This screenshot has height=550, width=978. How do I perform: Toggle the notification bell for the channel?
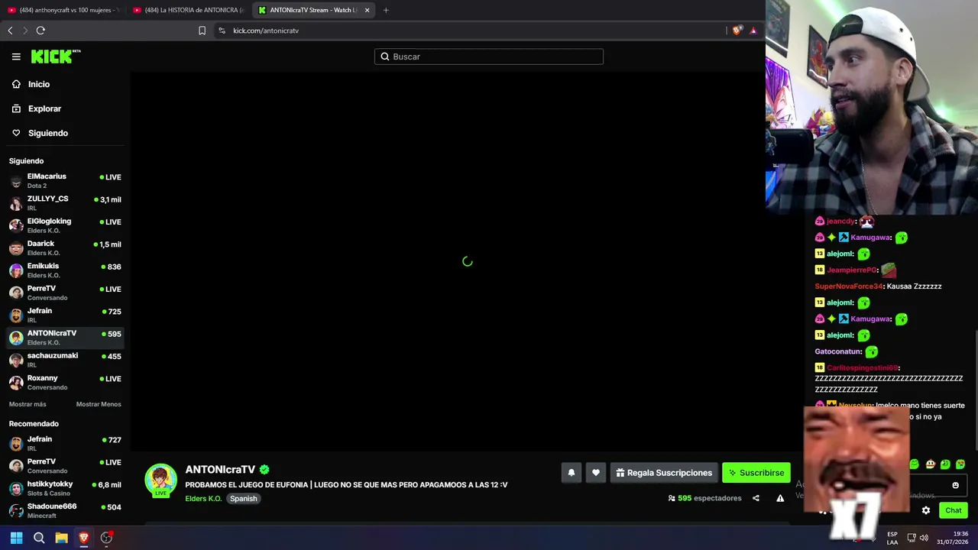point(571,473)
